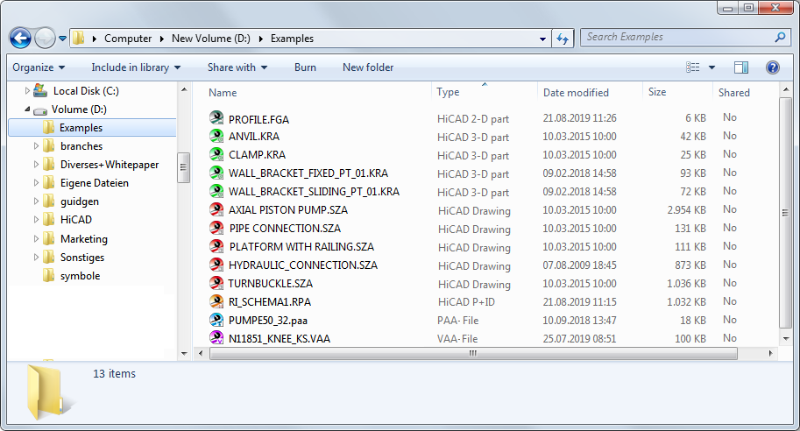This screenshot has height=431, width=800.
Task: Click the size value 2.954 KB
Action: coord(687,209)
